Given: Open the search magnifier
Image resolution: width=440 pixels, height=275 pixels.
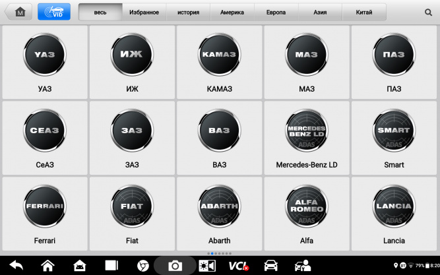Looking at the screenshot, I should tap(428, 13).
